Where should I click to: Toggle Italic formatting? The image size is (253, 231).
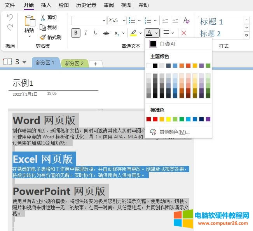pyautogui.click(x=86, y=33)
